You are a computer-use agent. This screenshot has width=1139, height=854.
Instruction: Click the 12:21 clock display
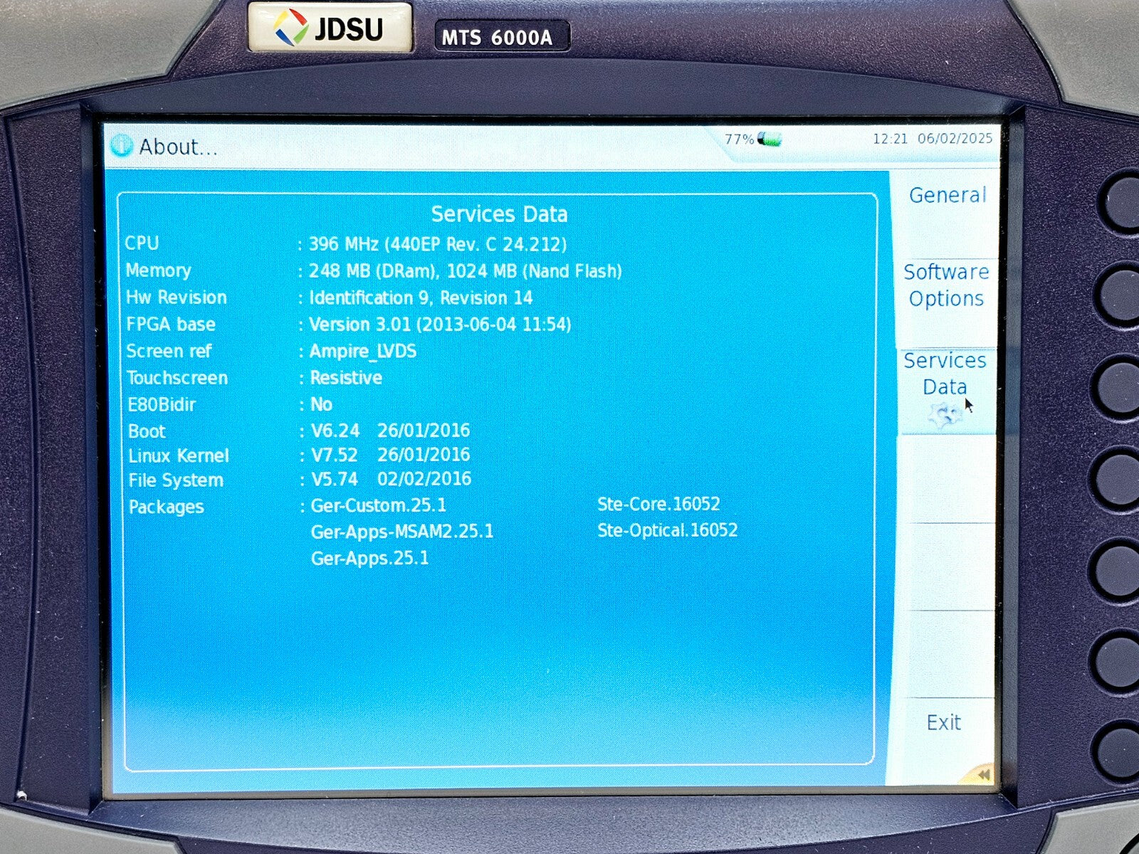tap(890, 139)
